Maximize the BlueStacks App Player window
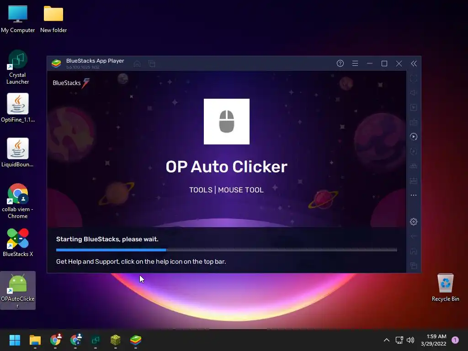This screenshot has width=468, height=351. pos(384,63)
